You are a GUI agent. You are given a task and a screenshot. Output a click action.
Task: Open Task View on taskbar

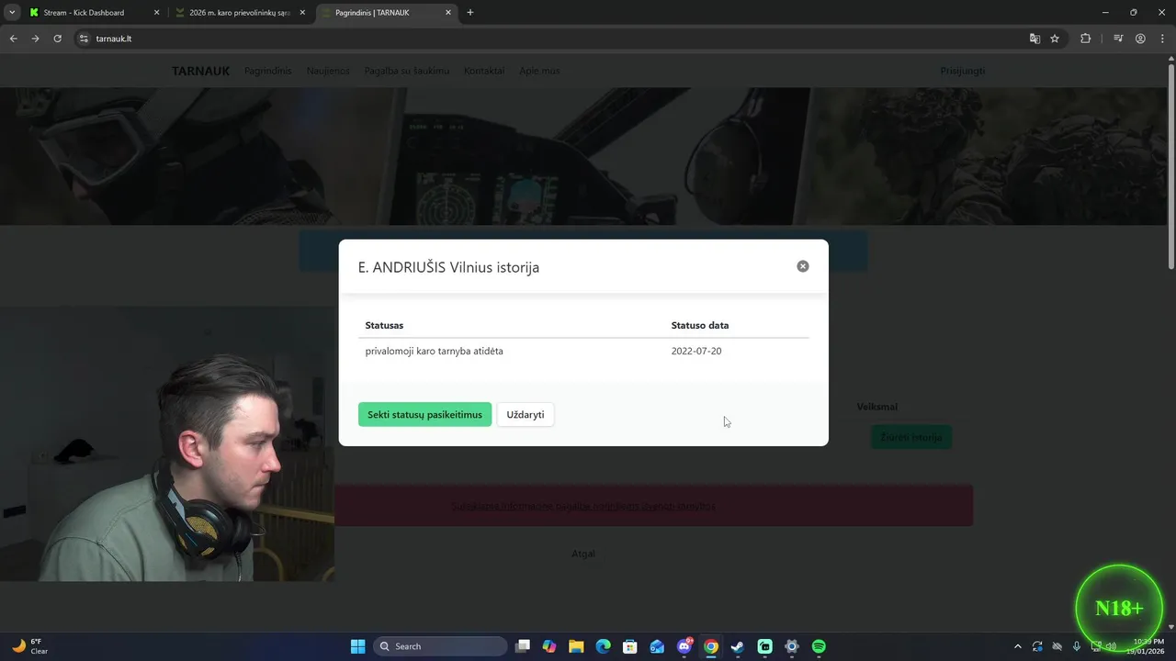[523, 646]
